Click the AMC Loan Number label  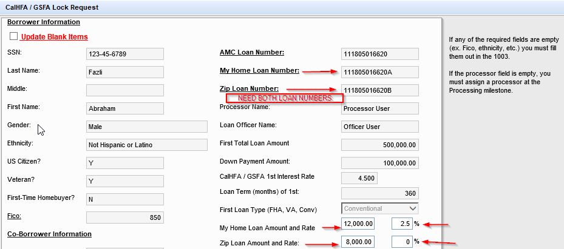252,52
